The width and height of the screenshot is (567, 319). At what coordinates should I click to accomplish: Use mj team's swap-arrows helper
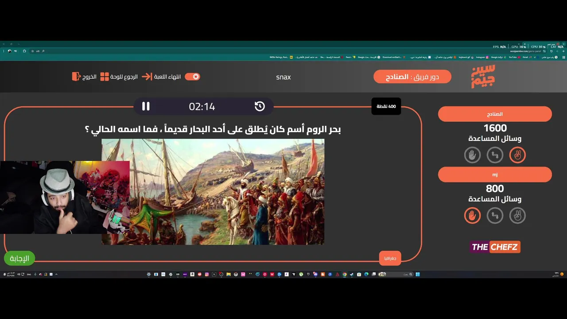click(x=495, y=216)
